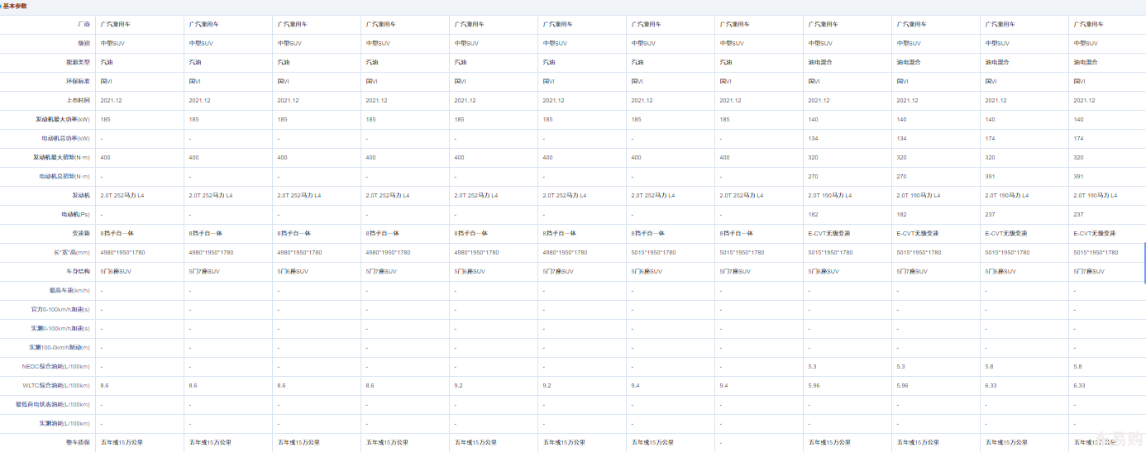This screenshot has width=1146, height=452.
Task: Click the 实测100-0km/h制动(m) label
Action: click(x=60, y=348)
